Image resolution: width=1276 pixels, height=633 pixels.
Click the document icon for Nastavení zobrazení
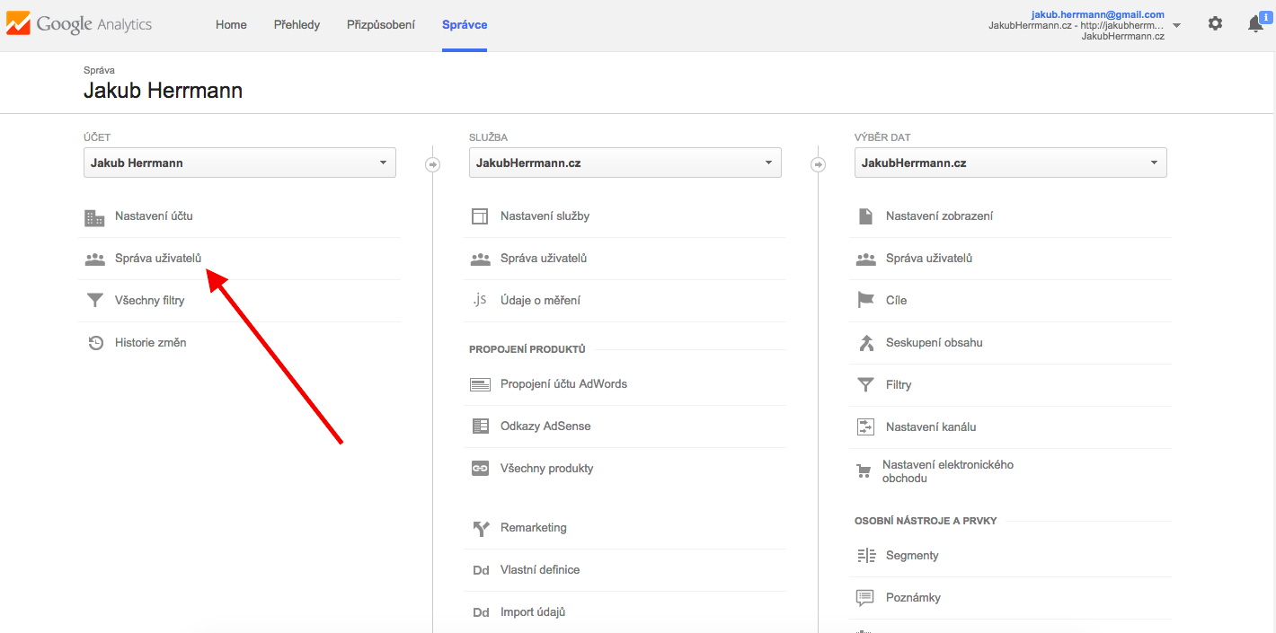click(x=865, y=216)
